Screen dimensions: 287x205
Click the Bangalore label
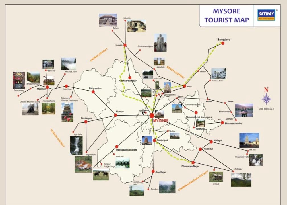tap(224, 40)
